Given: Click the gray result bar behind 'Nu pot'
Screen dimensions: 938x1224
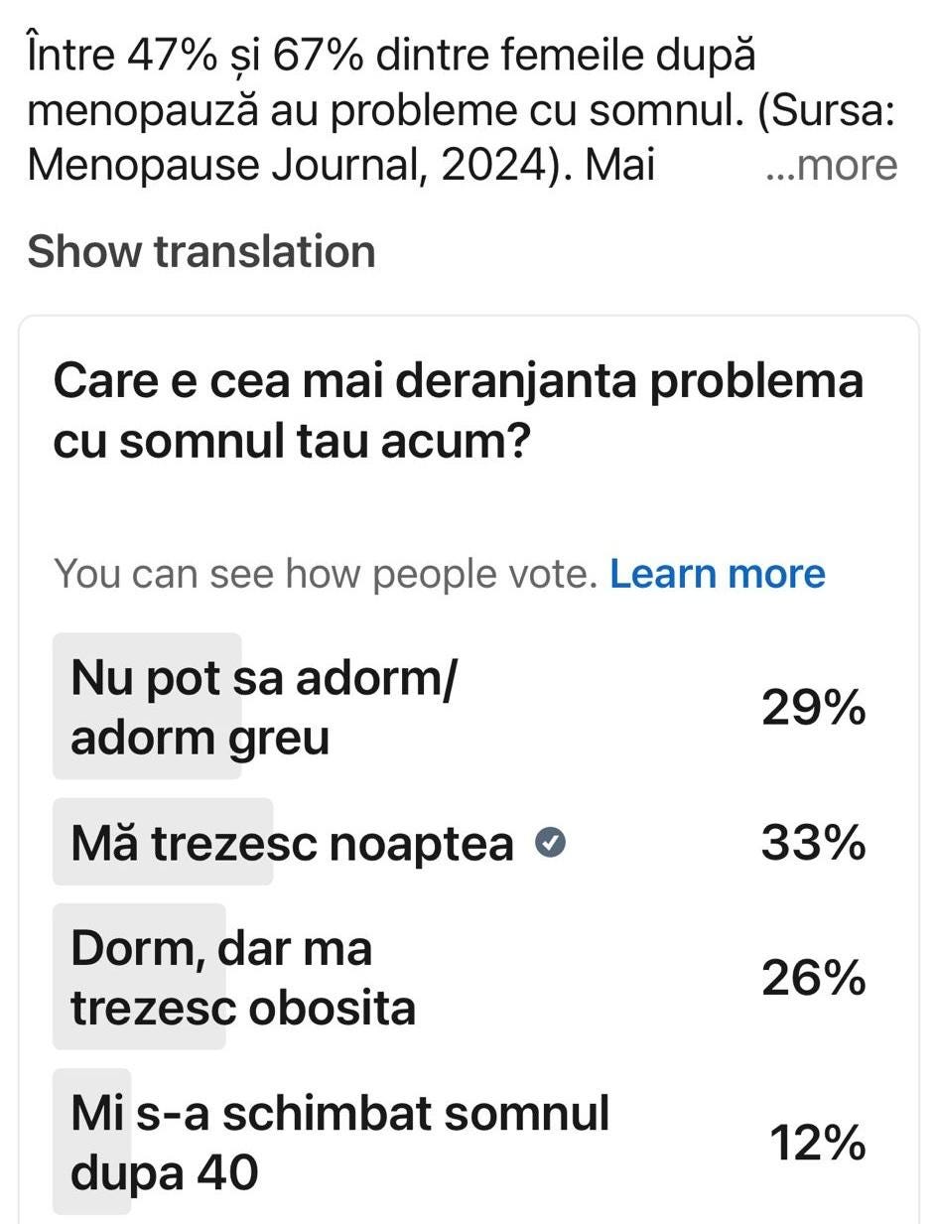Looking at the screenshot, I should [x=147, y=706].
